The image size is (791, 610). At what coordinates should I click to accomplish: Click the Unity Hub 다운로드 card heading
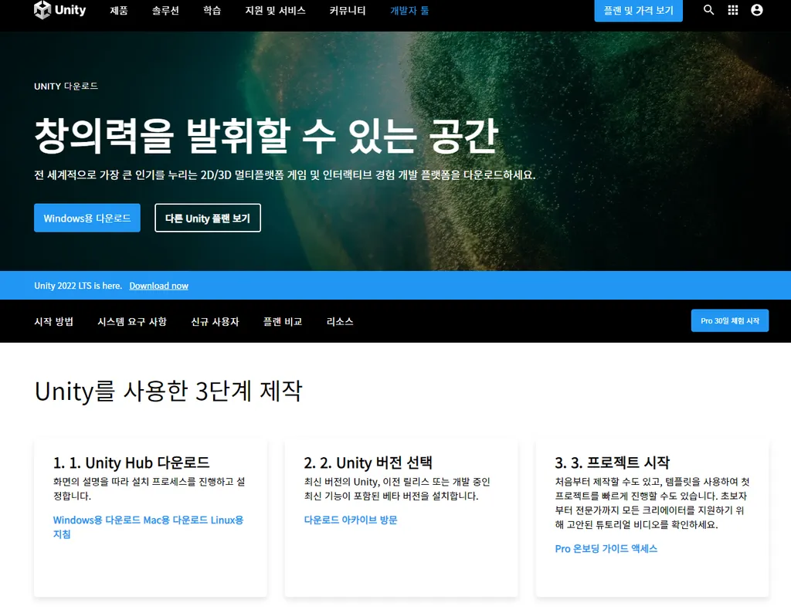(131, 463)
